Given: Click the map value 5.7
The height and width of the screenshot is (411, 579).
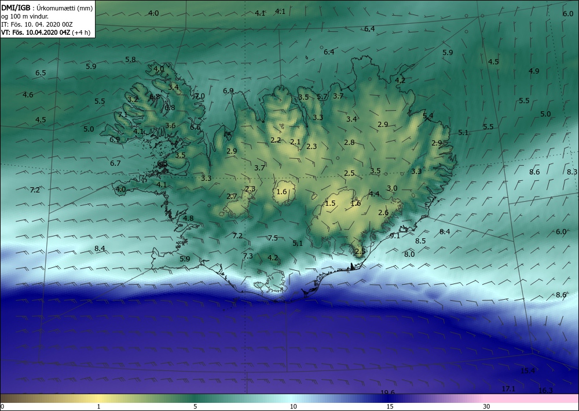Looking at the screenshot, I should coord(322,97).
